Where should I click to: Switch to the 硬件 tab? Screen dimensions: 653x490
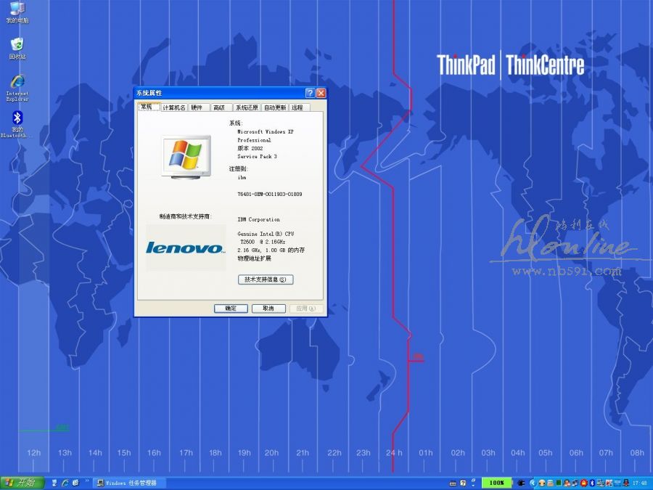[x=197, y=107]
